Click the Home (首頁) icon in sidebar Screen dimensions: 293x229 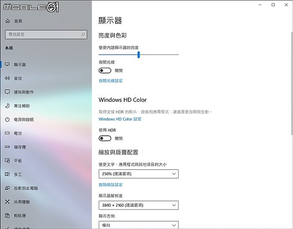tap(8, 21)
